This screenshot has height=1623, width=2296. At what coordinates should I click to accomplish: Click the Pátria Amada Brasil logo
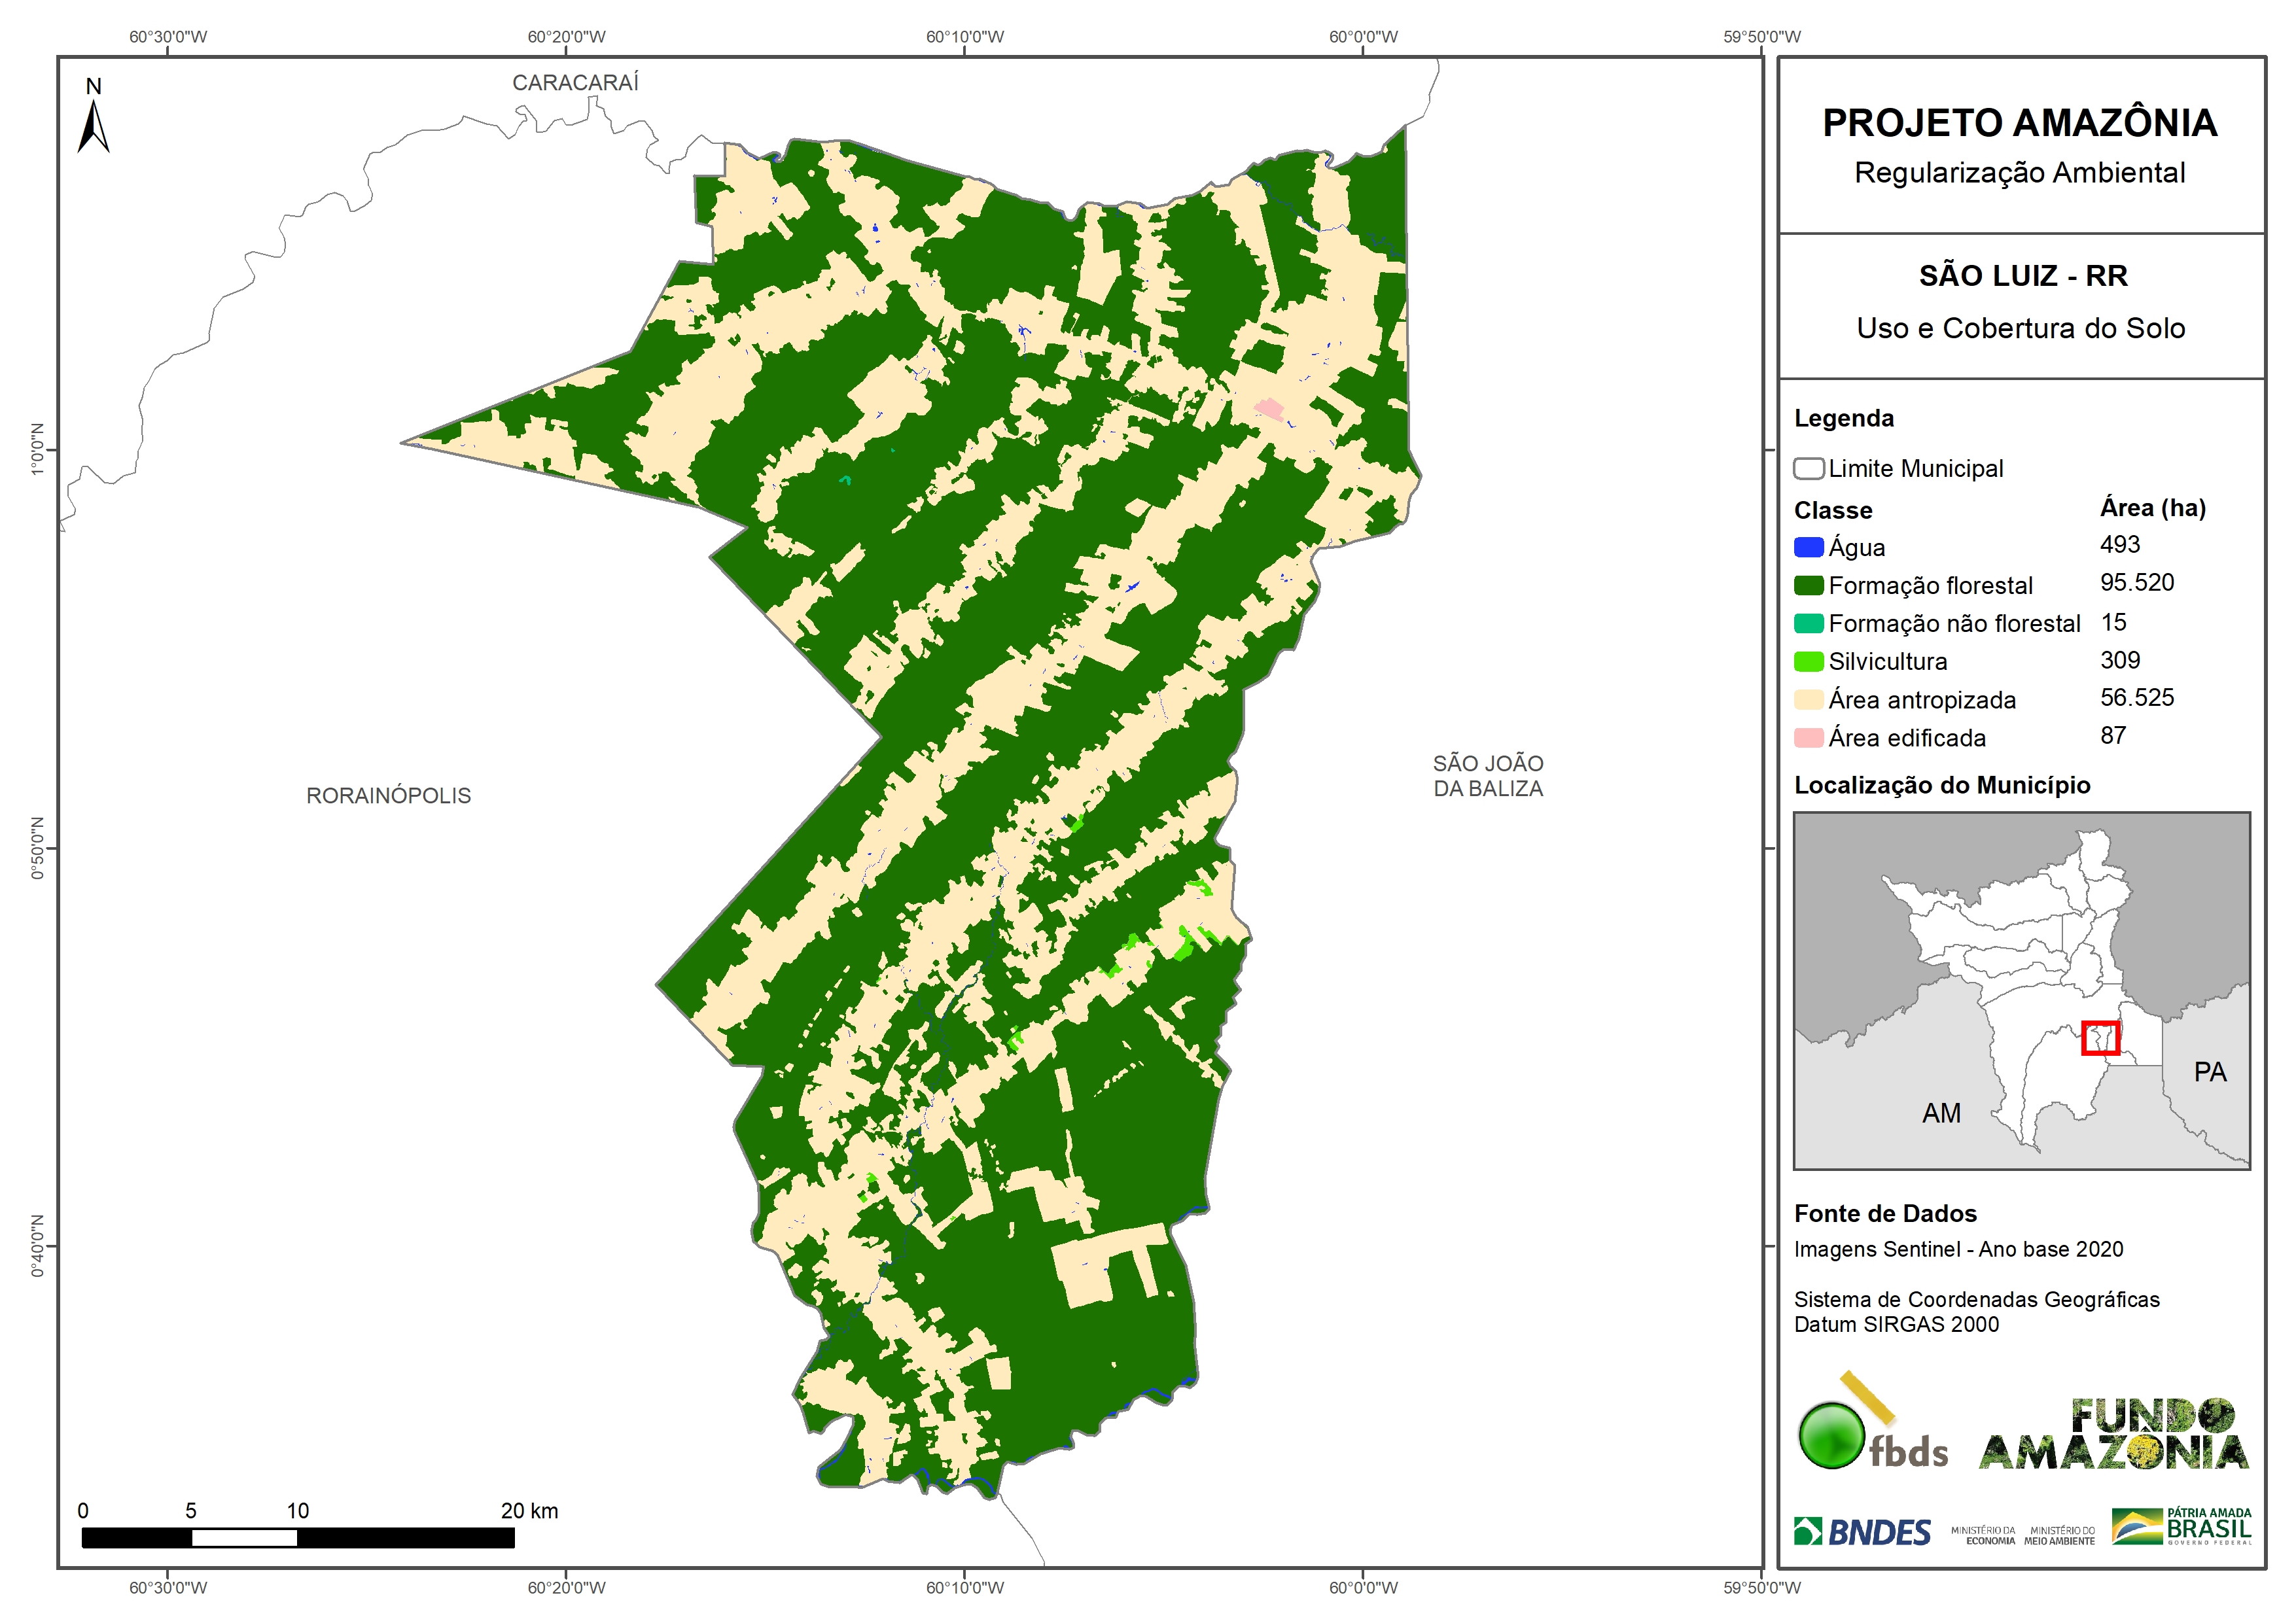2182,1527
